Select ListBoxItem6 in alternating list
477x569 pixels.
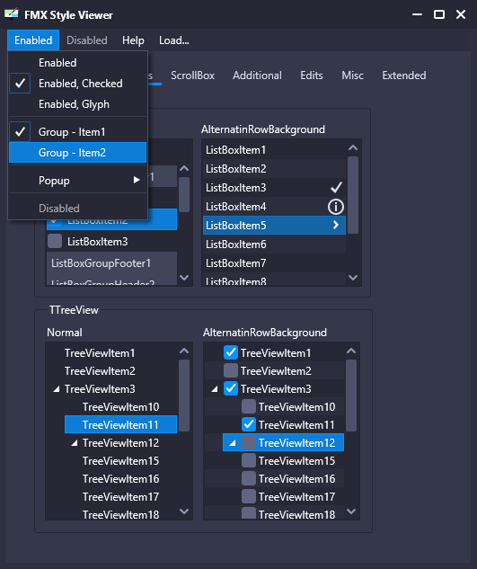pyautogui.click(x=274, y=244)
